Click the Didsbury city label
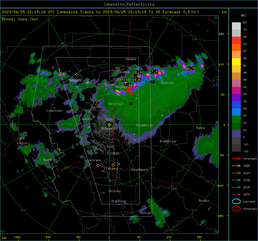The width and height of the screenshot is (258, 241). 108,128
